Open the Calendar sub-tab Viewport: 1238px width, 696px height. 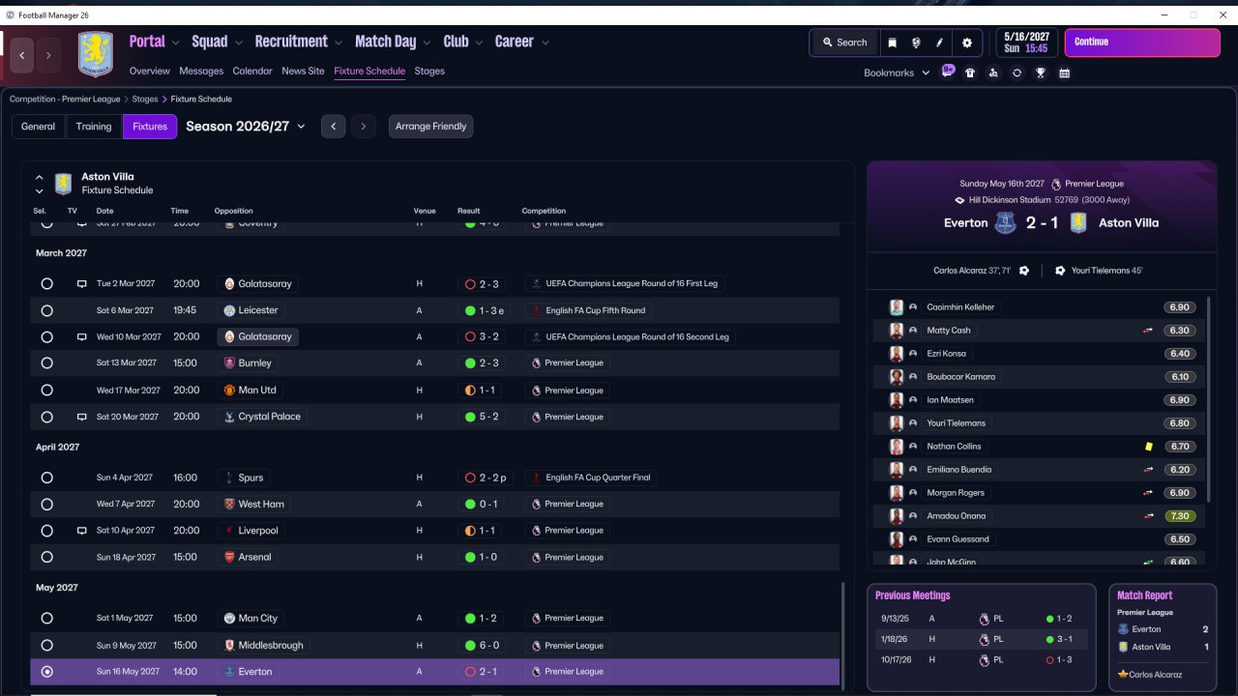pyautogui.click(x=252, y=71)
